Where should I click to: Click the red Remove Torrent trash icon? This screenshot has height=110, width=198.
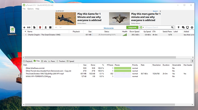[x=40, y=27]
